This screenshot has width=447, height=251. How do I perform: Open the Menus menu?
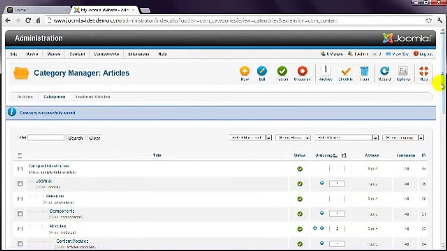(53, 54)
